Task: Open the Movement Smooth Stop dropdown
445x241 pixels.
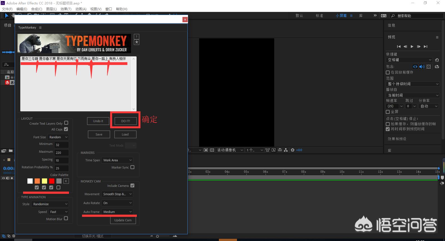Action: [x=117, y=194]
